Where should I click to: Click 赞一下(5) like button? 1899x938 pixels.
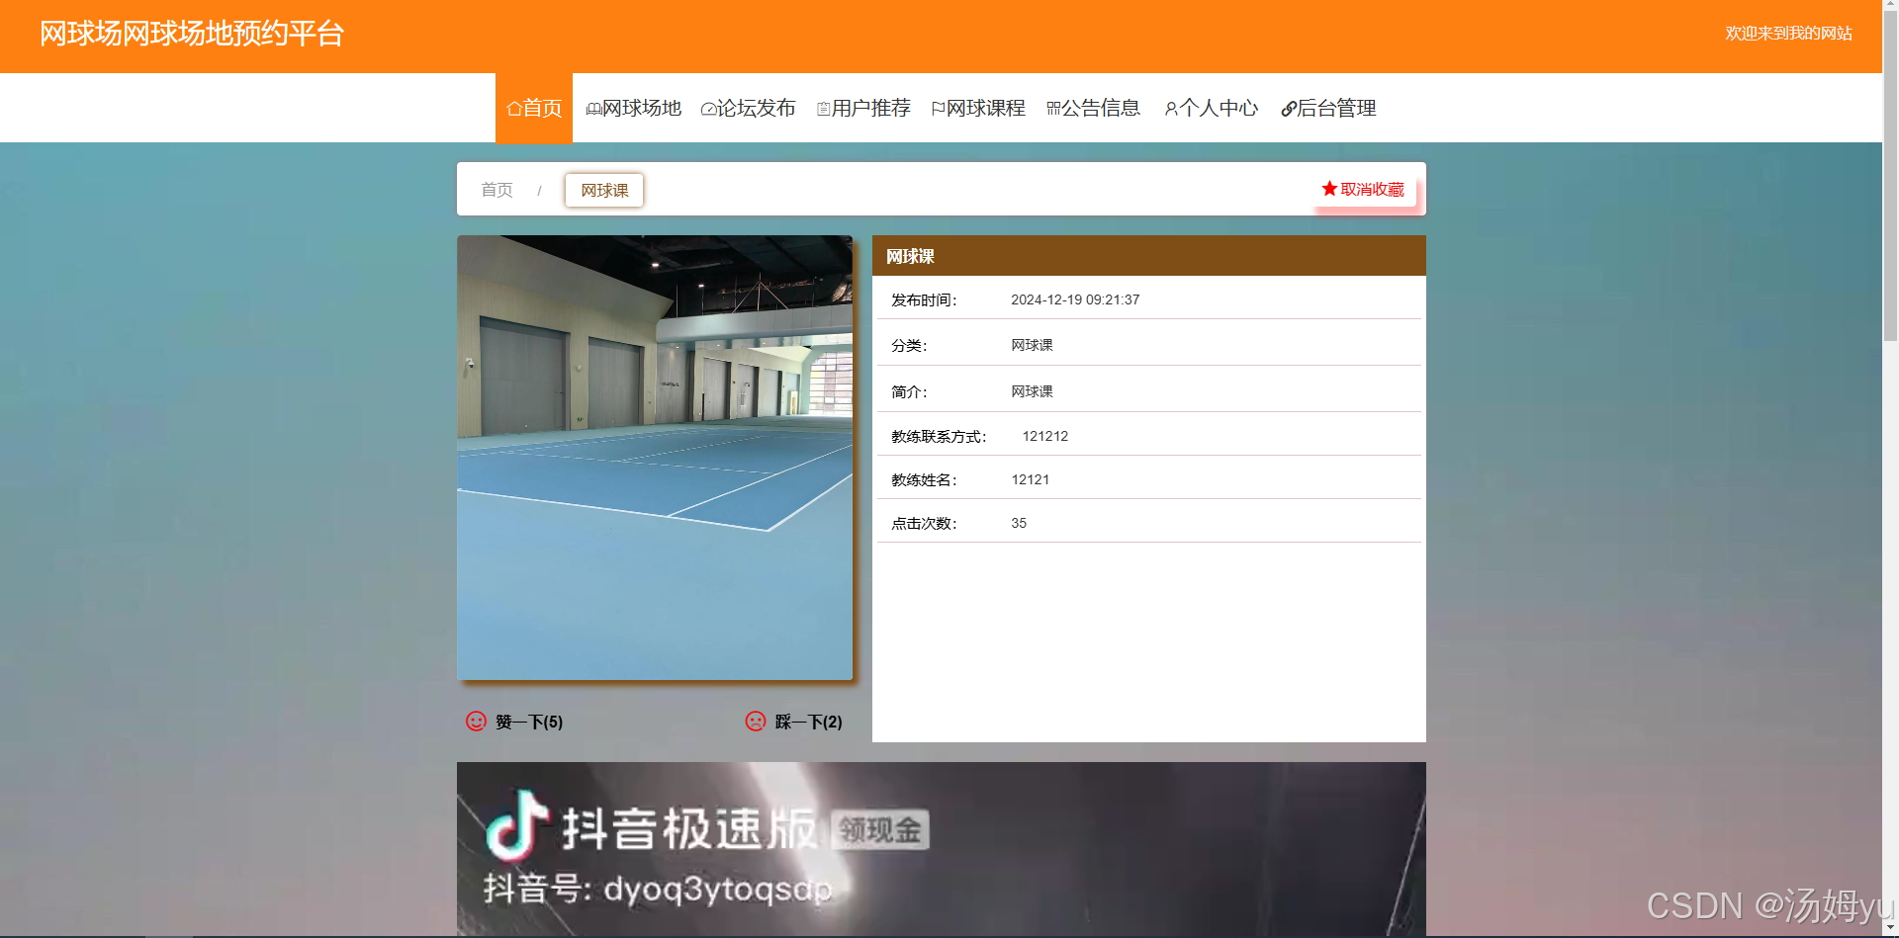coord(514,722)
